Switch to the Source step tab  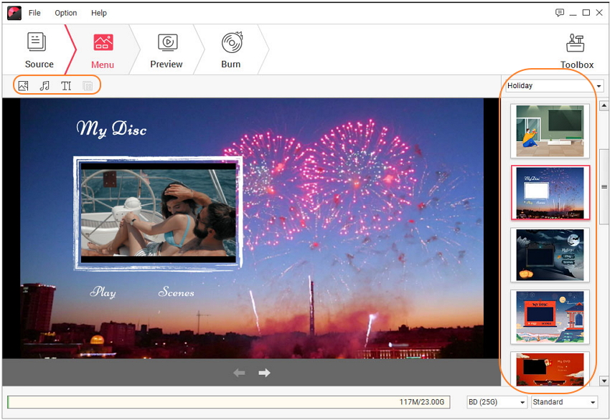pyautogui.click(x=39, y=50)
